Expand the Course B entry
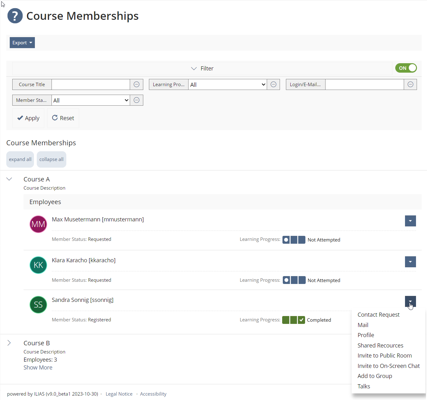The width and height of the screenshot is (427, 400). tap(9, 343)
